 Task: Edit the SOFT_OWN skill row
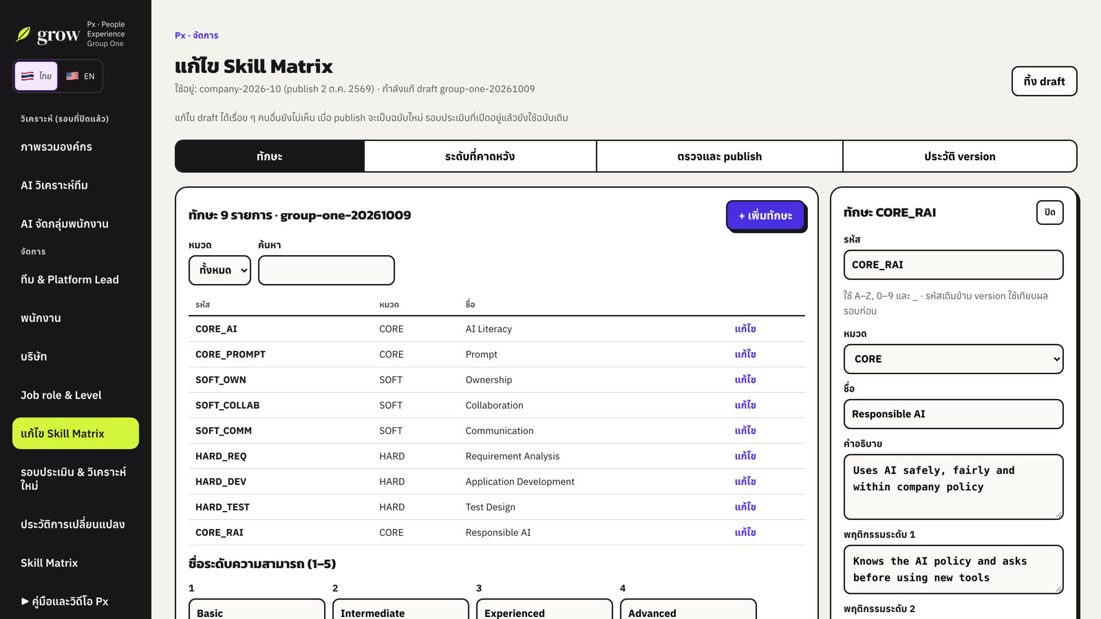[745, 380]
